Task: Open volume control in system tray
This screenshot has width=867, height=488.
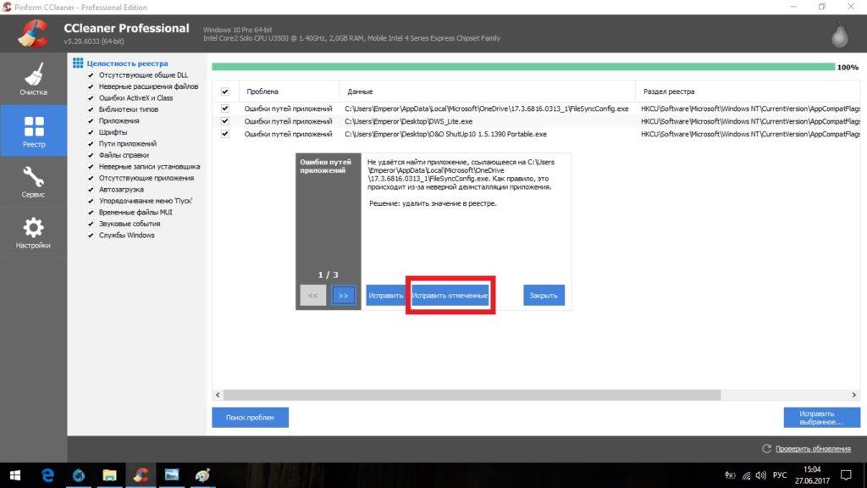Action: (x=761, y=475)
